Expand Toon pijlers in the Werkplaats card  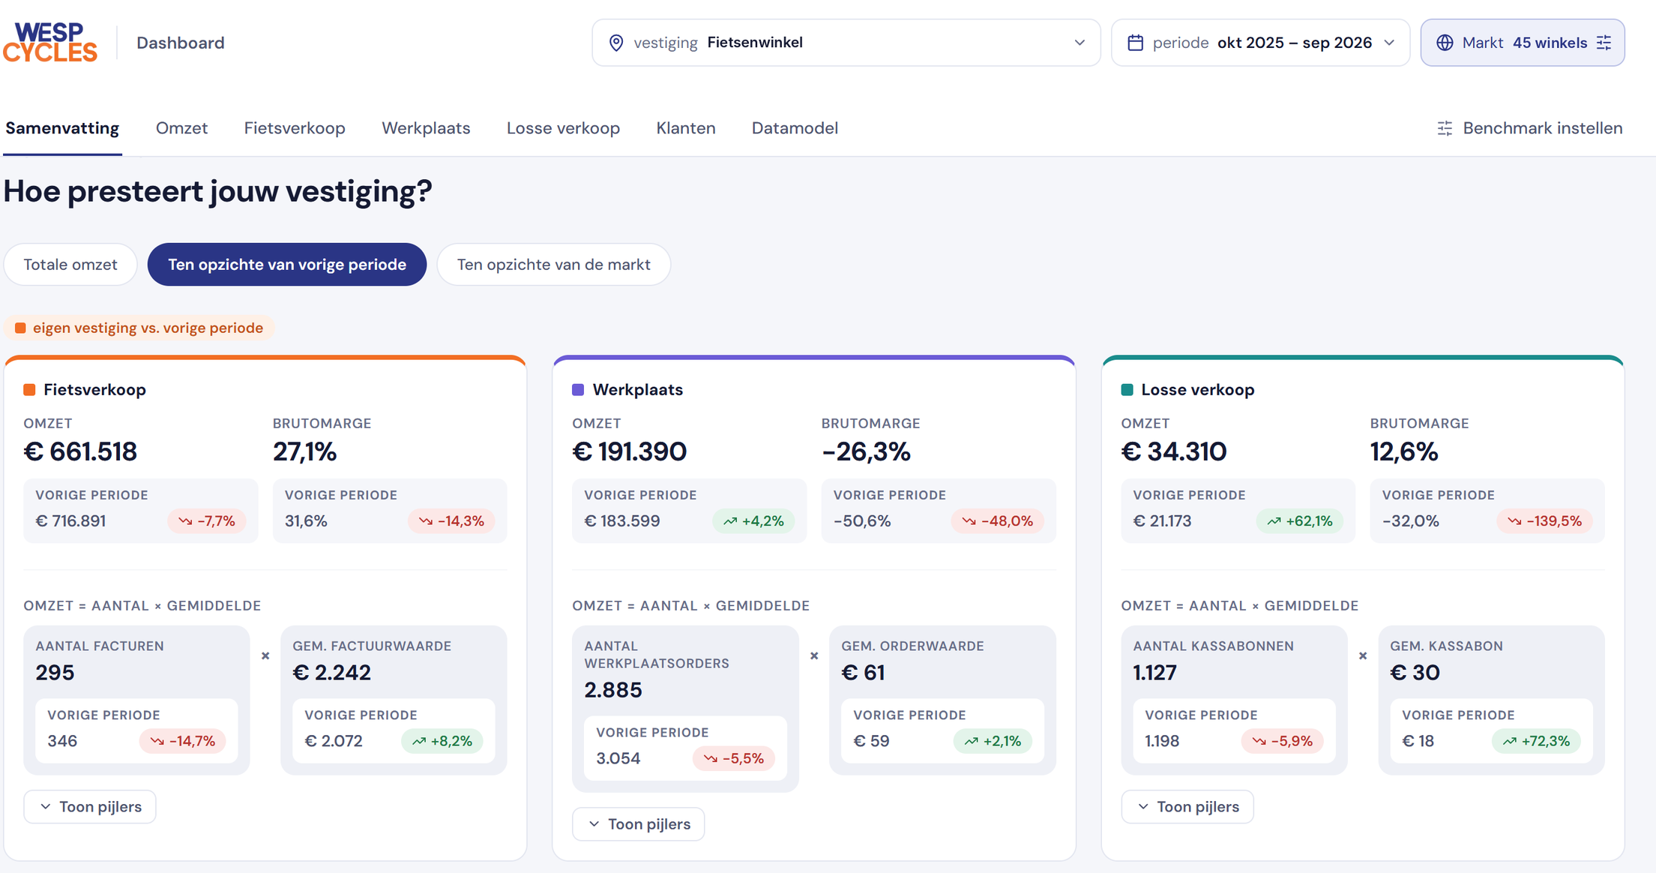639,823
